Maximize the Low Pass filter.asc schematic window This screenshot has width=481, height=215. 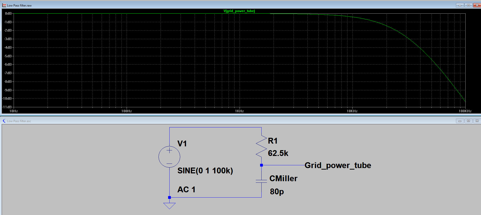[x=468, y=121]
